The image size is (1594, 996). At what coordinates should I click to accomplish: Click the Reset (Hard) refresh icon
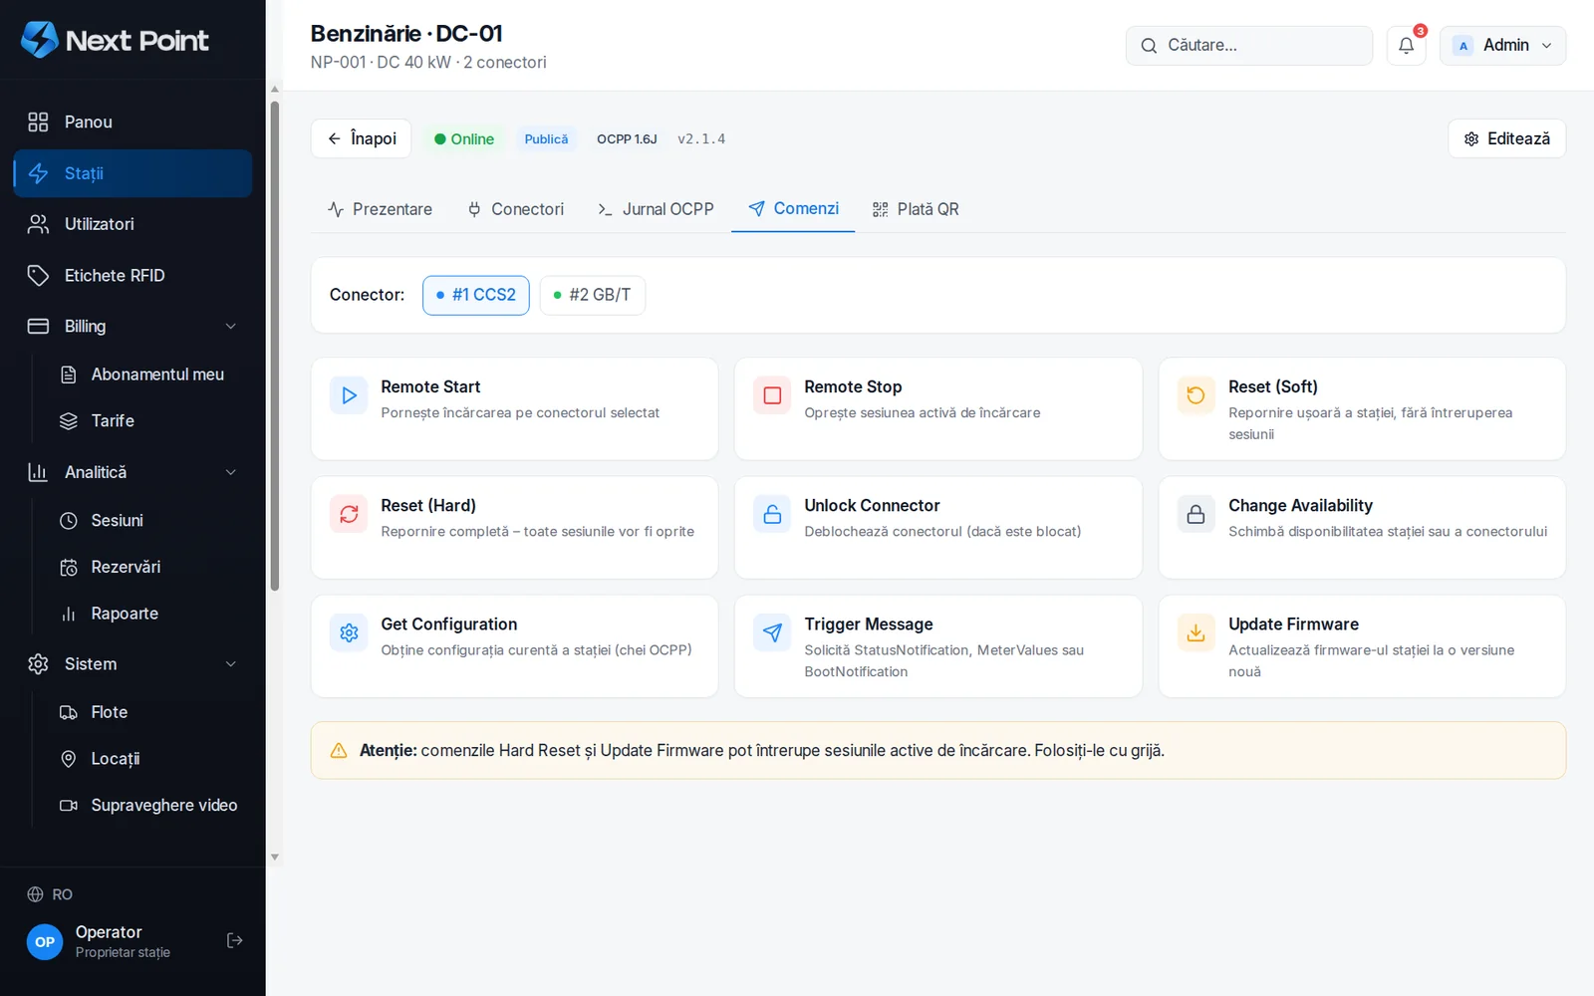[x=349, y=514]
